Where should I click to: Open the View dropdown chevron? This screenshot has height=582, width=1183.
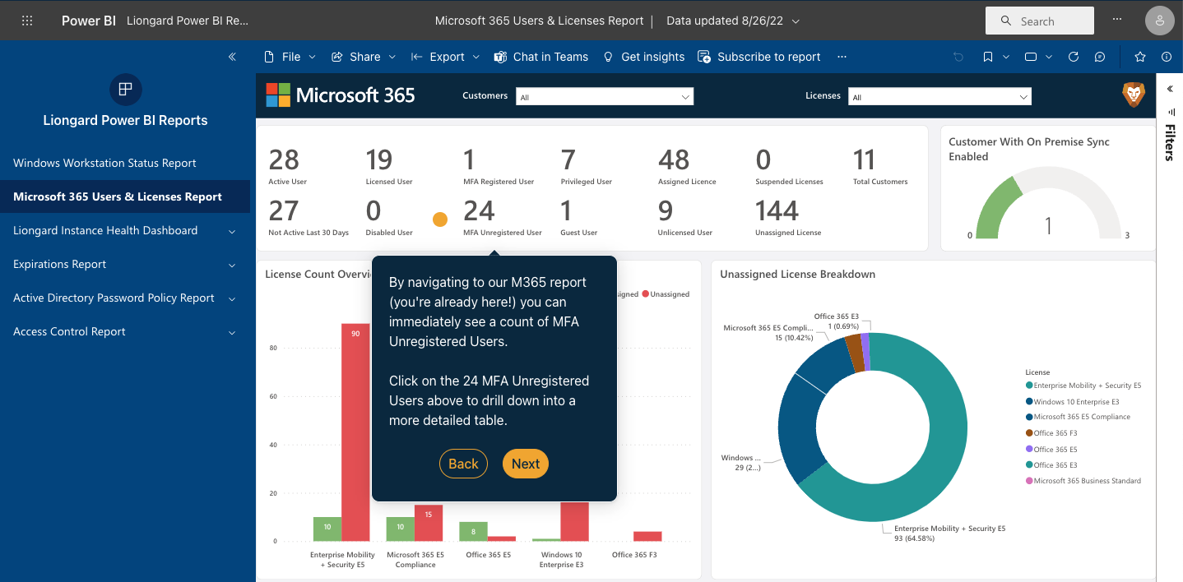point(1049,57)
